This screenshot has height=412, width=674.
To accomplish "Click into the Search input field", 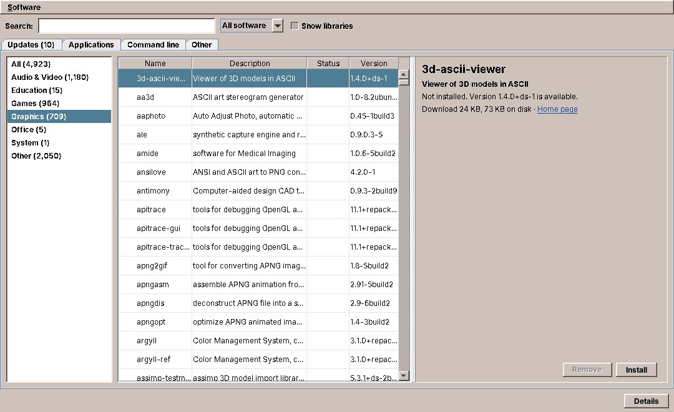I will tap(126, 26).
